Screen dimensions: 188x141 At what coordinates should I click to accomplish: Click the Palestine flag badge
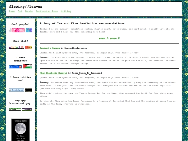[x=28, y=66]
